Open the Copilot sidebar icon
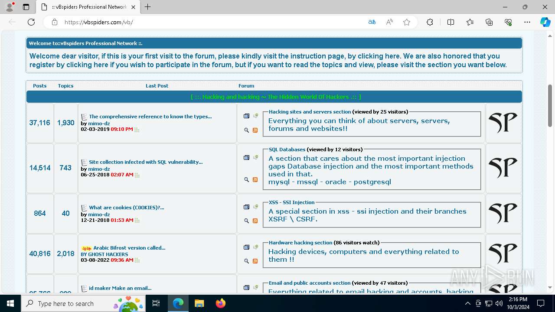The width and height of the screenshot is (555, 312). point(545,22)
